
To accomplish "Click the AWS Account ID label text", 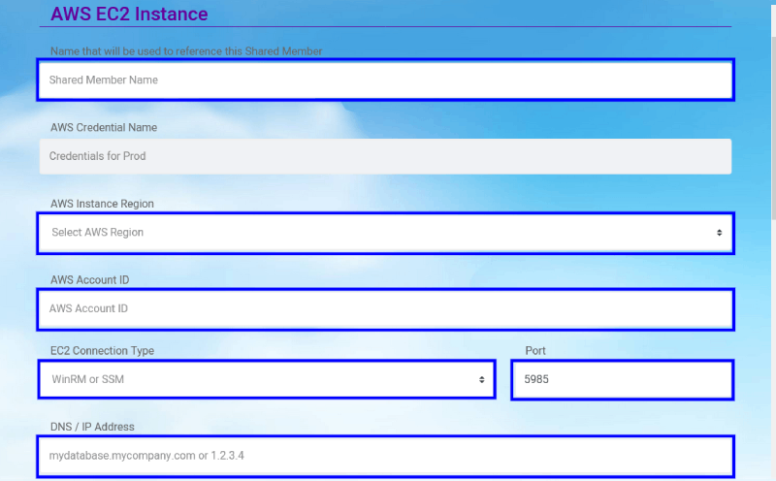I will pyautogui.click(x=89, y=279).
